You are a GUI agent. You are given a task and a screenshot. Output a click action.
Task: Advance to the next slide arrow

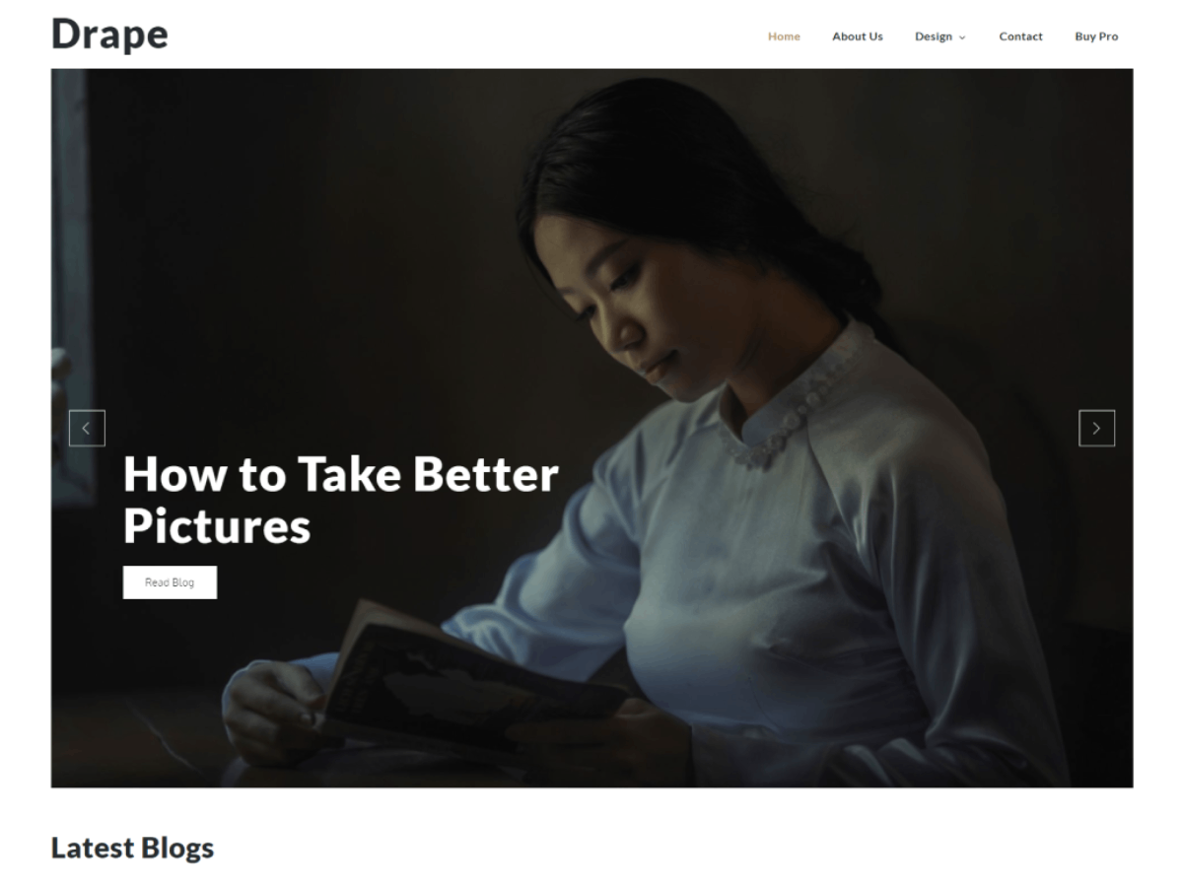[1096, 428]
